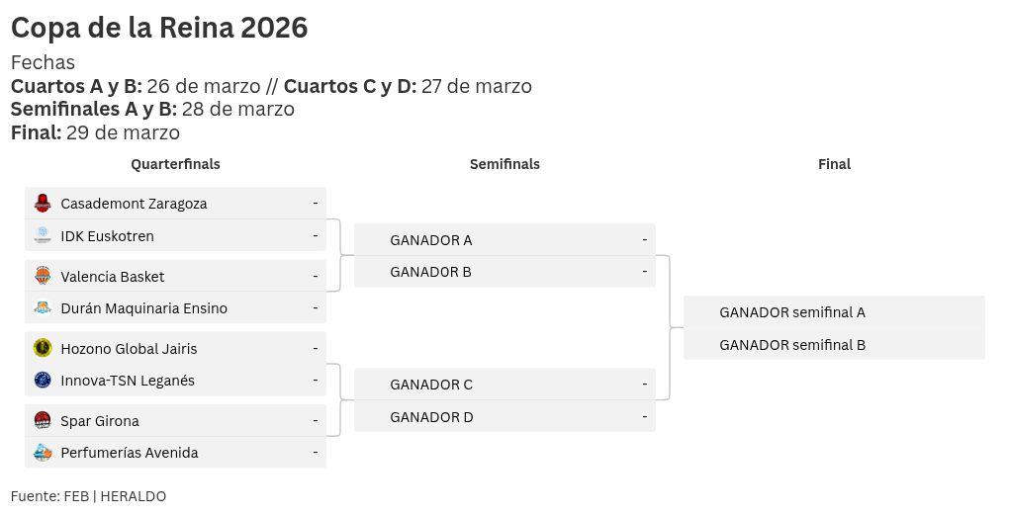This screenshot has width=1009, height=516.
Task: Click the IDK Euskotren team logo
Action: click(42, 236)
